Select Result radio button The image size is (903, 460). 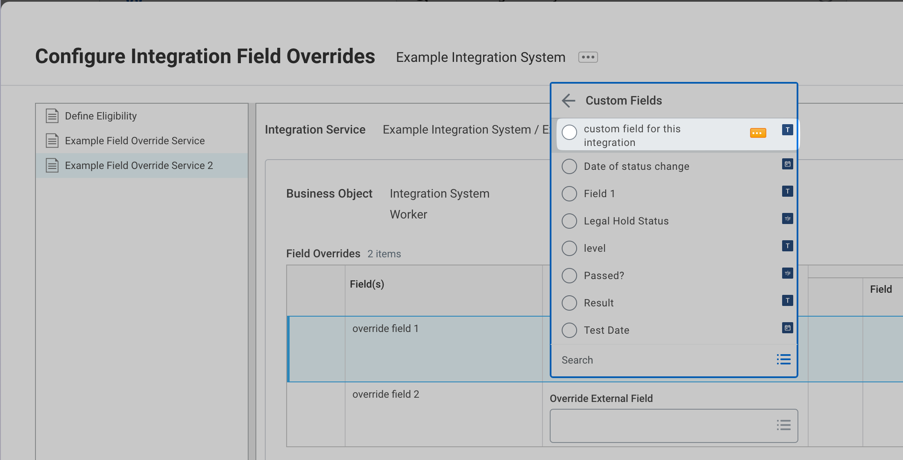tap(569, 303)
